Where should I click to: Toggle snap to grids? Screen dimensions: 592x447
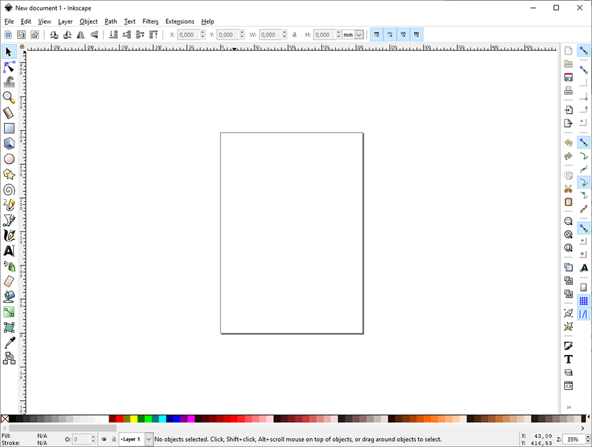click(x=583, y=300)
